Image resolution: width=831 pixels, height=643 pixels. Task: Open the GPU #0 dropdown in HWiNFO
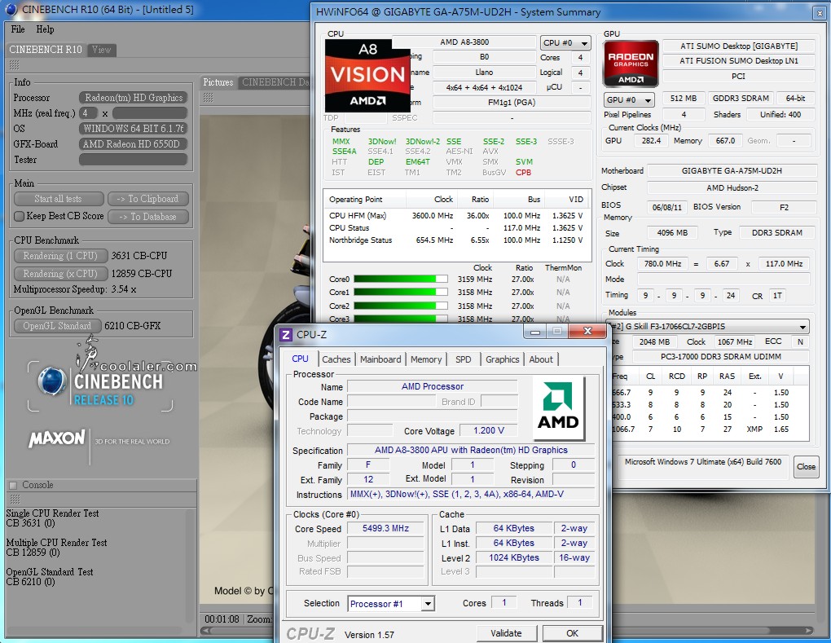pos(629,99)
